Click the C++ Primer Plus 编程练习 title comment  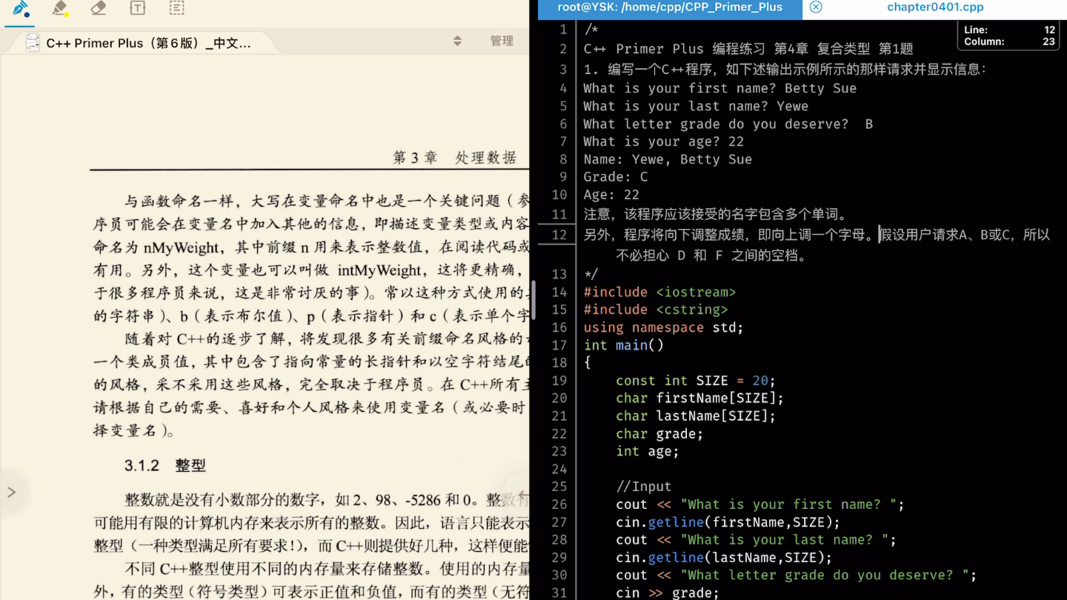coord(748,49)
